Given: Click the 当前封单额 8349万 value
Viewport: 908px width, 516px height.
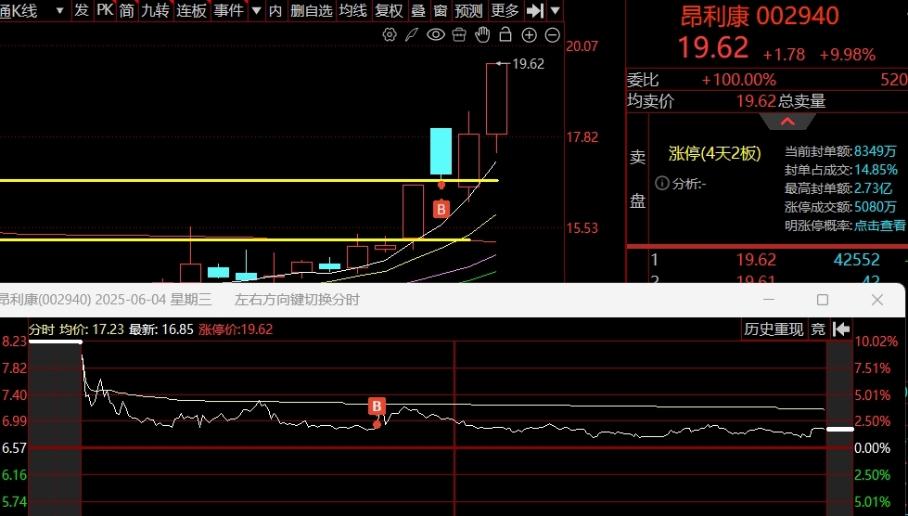Looking at the screenshot, I should click(x=875, y=151).
